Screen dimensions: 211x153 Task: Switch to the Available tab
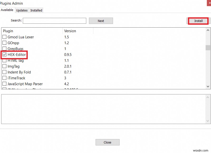pyautogui.click(x=7, y=10)
